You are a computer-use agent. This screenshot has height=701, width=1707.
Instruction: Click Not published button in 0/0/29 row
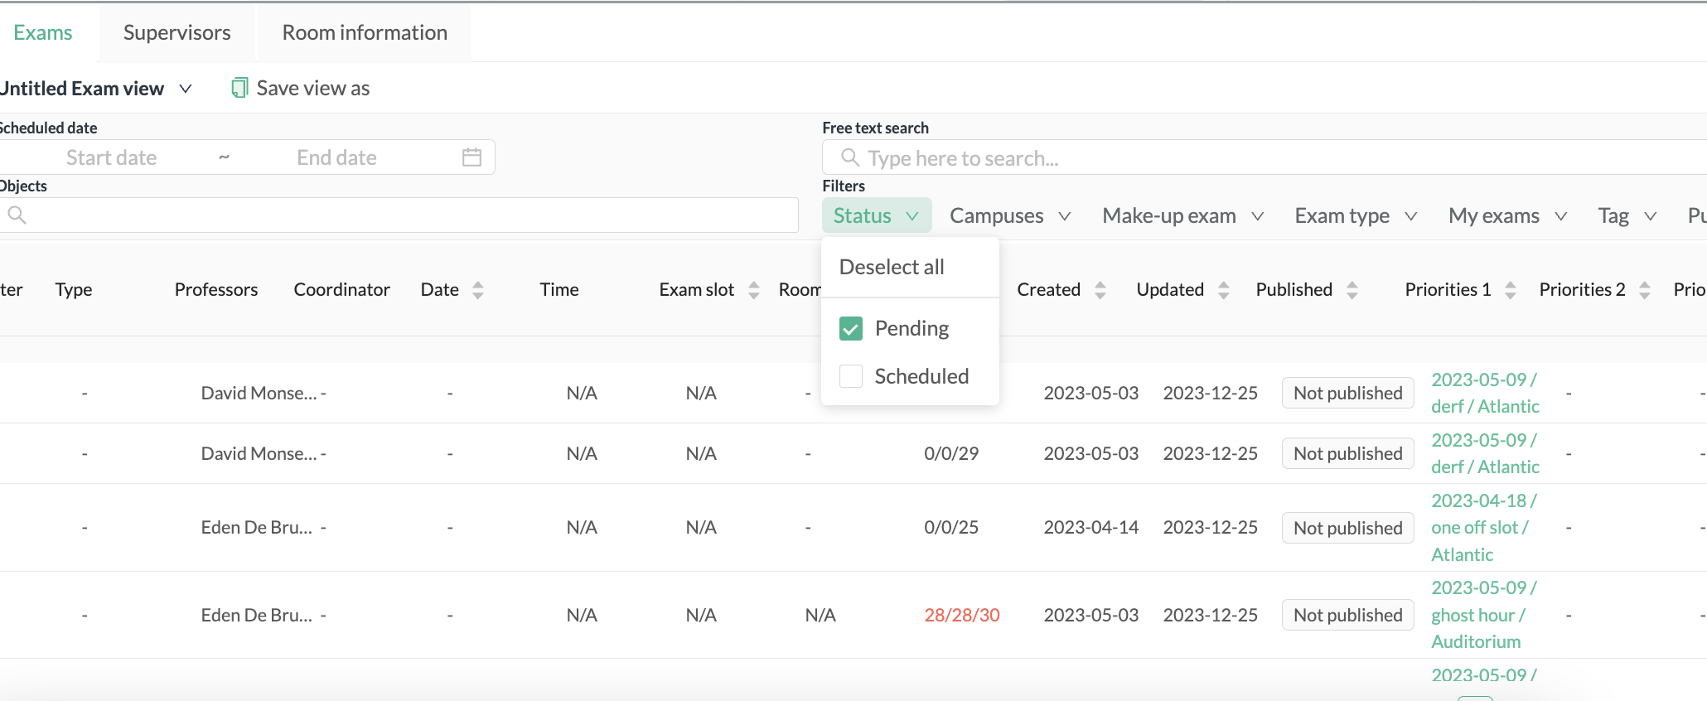coord(1347,453)
